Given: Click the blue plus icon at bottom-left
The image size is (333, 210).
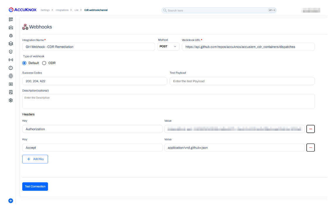Looking at the screenshot, I should pos(11,201).
